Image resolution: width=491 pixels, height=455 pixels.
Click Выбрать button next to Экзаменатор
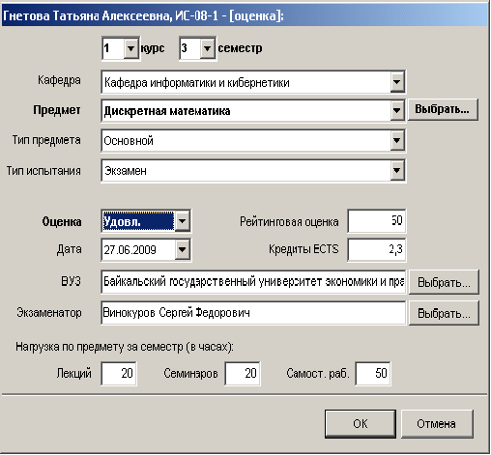[x=444, y=313]
